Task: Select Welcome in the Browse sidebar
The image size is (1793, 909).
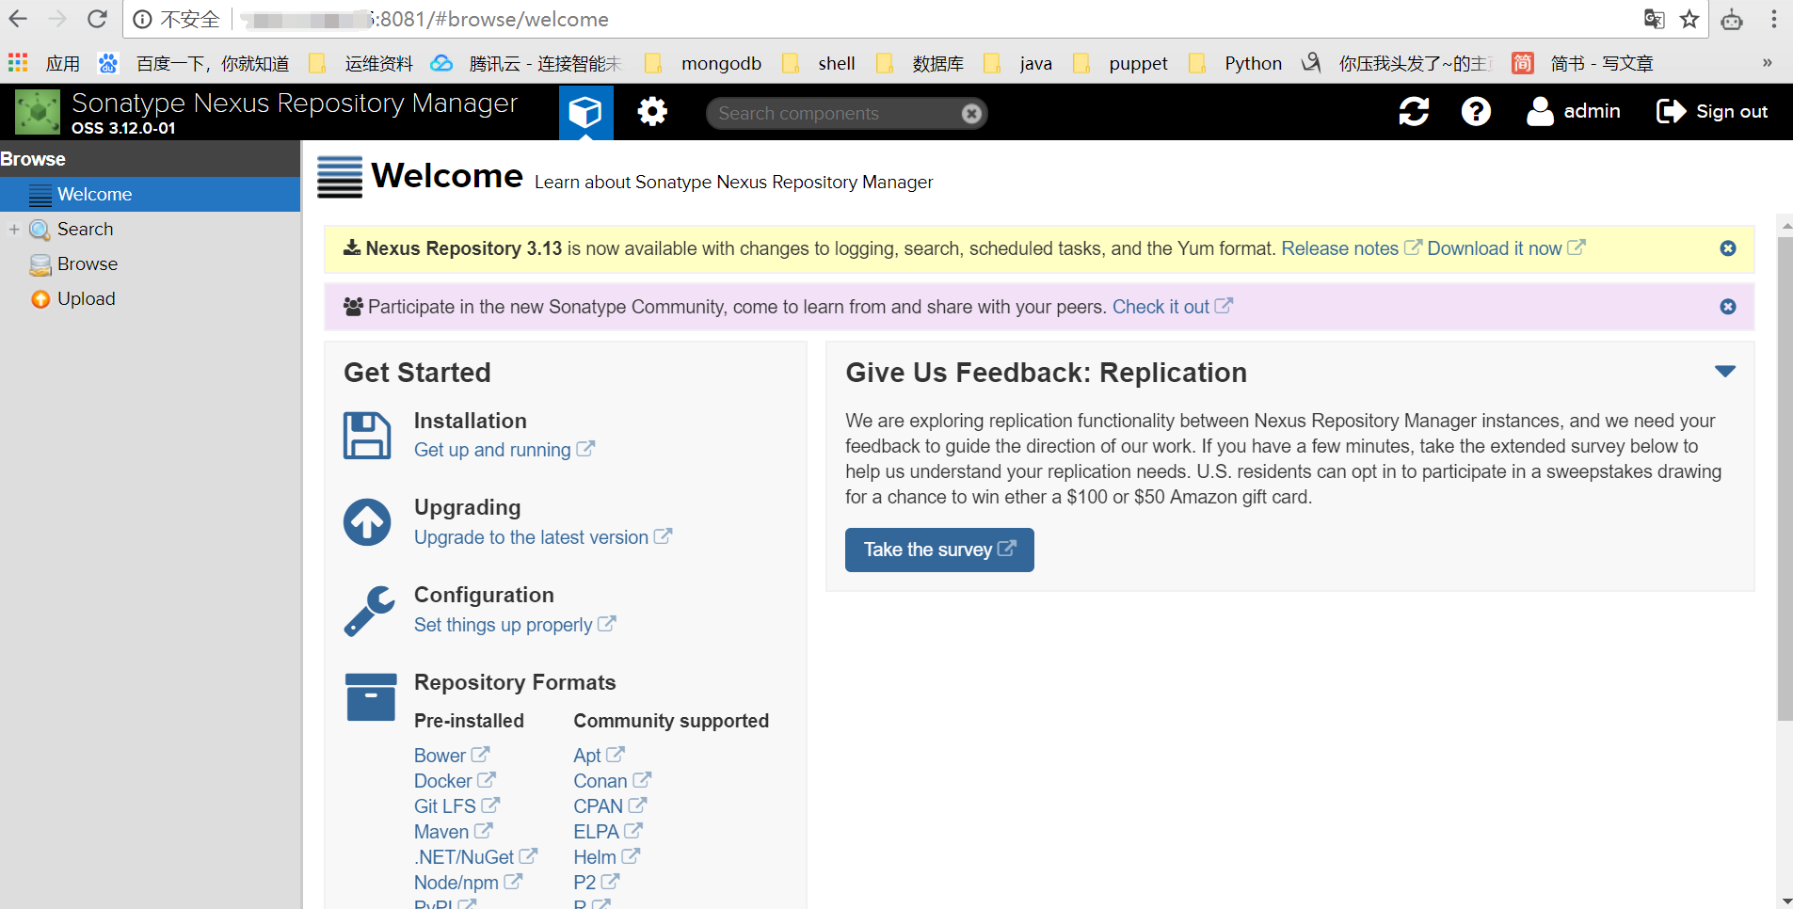Action: pos(151,195)
